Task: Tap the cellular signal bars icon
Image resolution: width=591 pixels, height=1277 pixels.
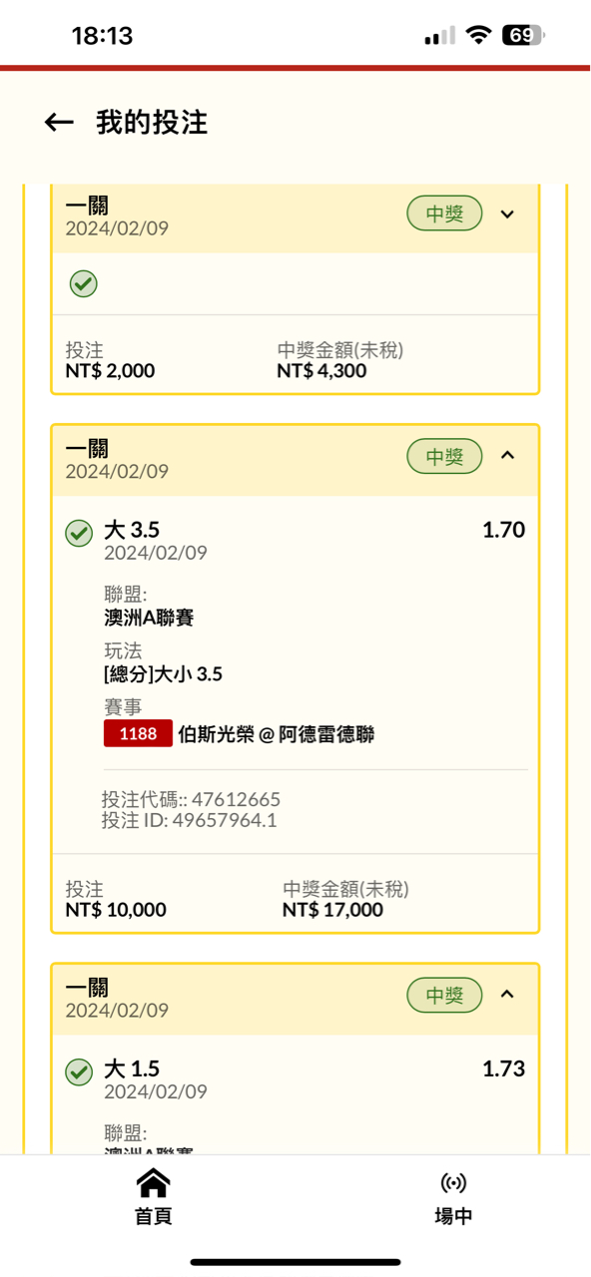Action: click(x=439, y=37)
